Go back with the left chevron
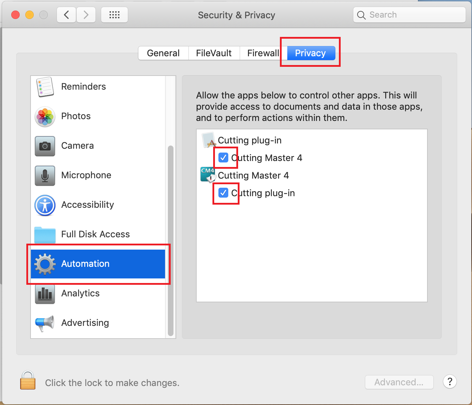This screenshot has height=405, width=472. coord(66,15)
